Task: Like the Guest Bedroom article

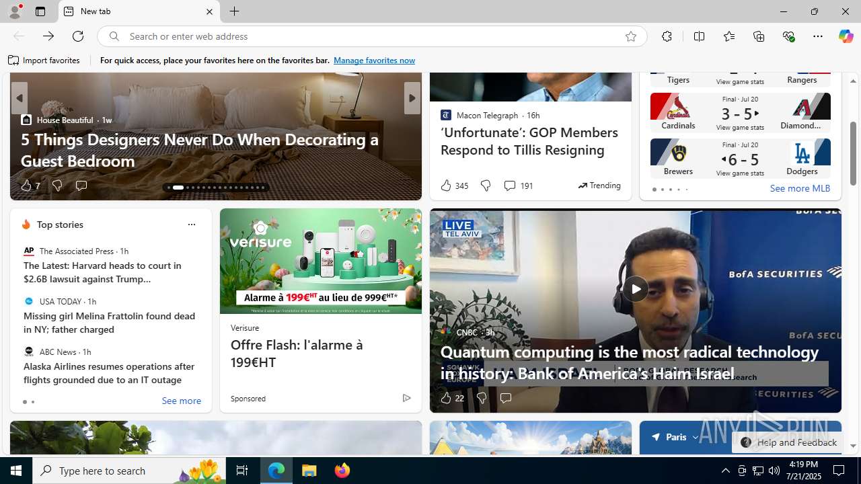Action: 30,186
